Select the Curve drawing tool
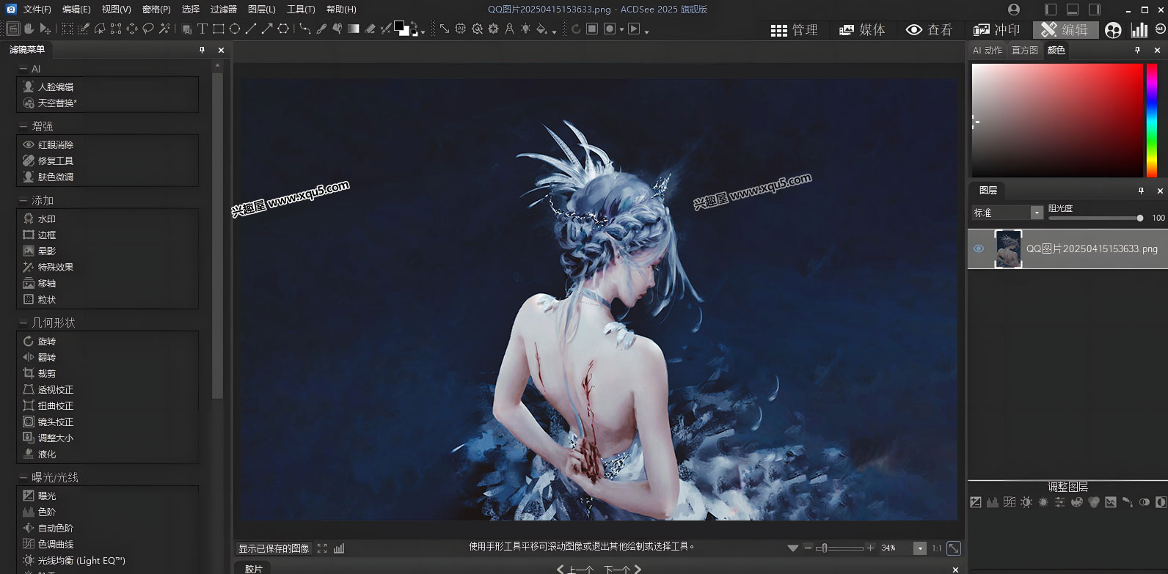 pos(304,29)
